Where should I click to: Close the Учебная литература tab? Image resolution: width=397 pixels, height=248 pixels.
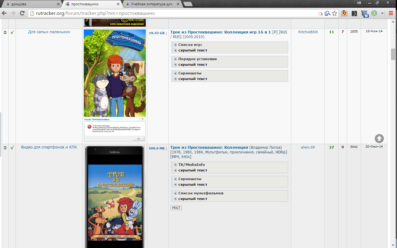pyautogui.click(x=178, y=4)
